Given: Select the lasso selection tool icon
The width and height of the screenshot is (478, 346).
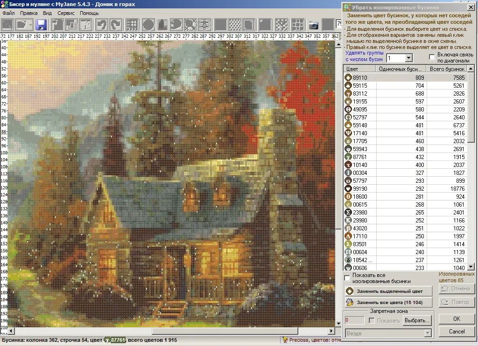Looking at the screenshot, I should 176,25.
